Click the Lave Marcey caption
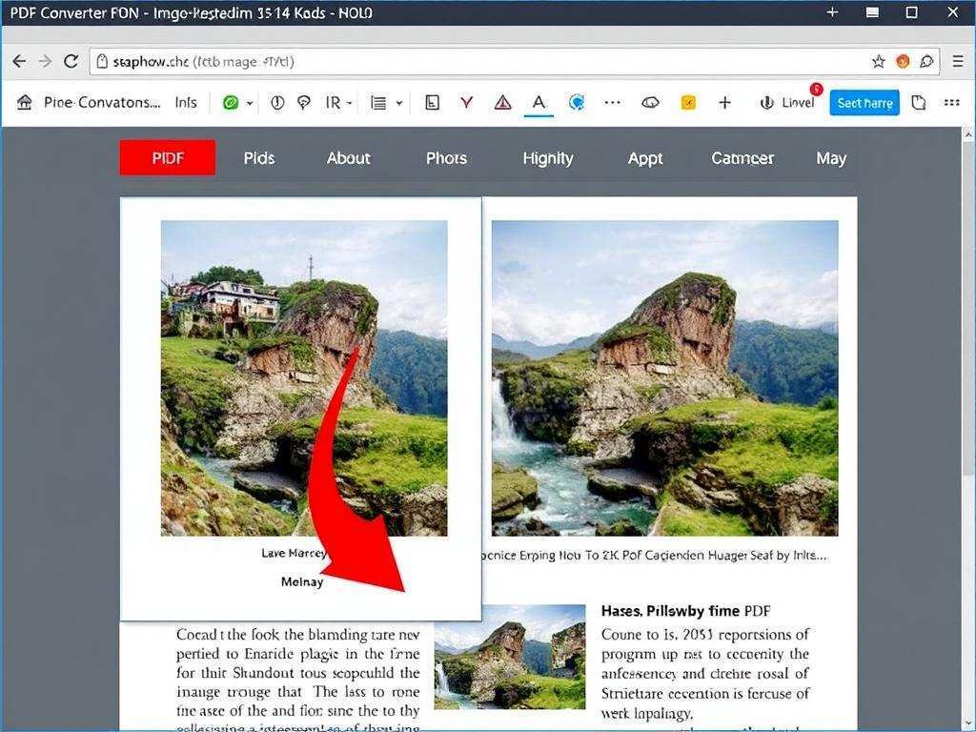Image resolution: width=976 pixels, height=732 pixels. [294, 553]
